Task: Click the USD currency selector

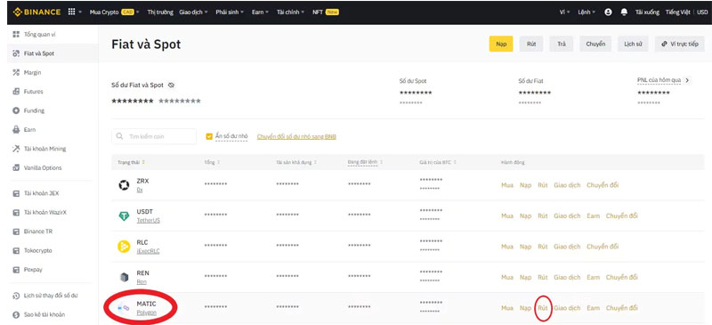Action: pos(702,12)
